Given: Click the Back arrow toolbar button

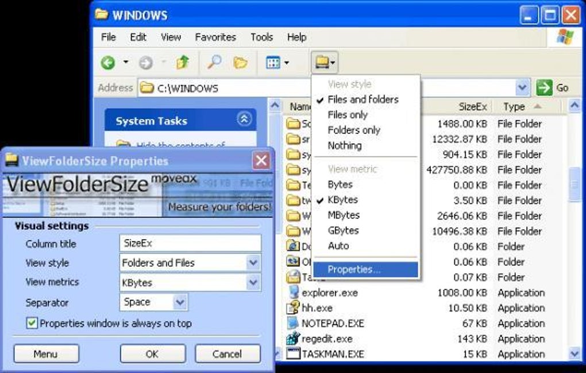Looking at the screenshot, I should (x=108, y=63).
